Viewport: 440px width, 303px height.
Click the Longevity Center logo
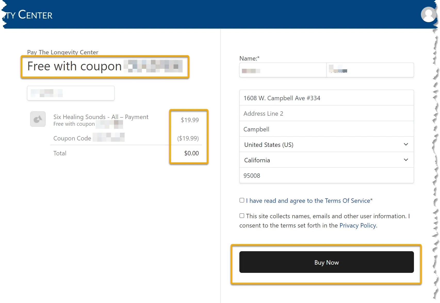click(27, 15)
